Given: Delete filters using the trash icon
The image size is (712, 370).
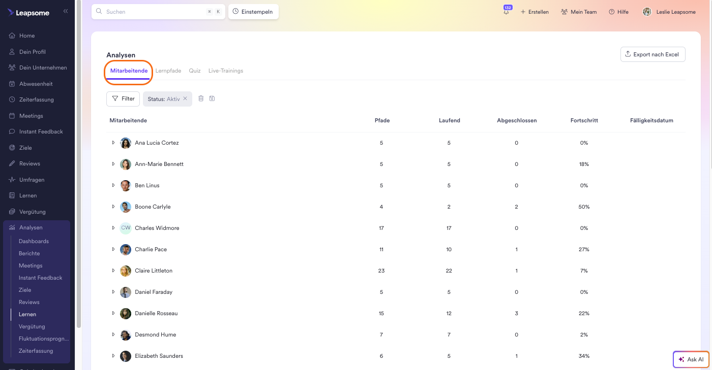Looking at the screenshot, I should [201, 98].
